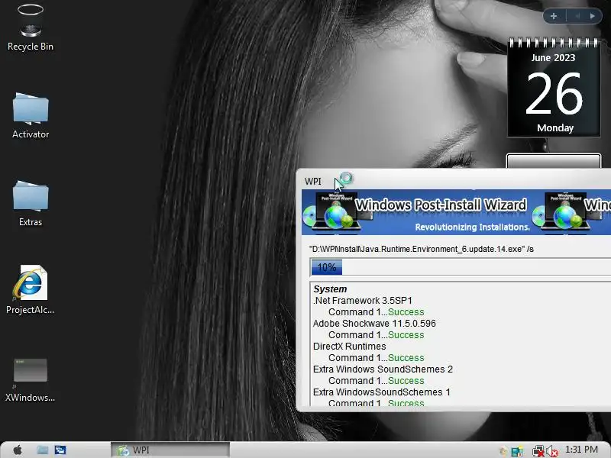Select the XWindows... desktop shortcut
Screen dimensions: 611x458
point(30,379)
